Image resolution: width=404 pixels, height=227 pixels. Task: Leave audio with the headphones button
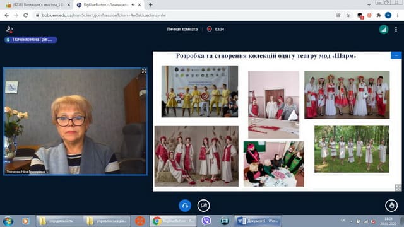(185, 206)
